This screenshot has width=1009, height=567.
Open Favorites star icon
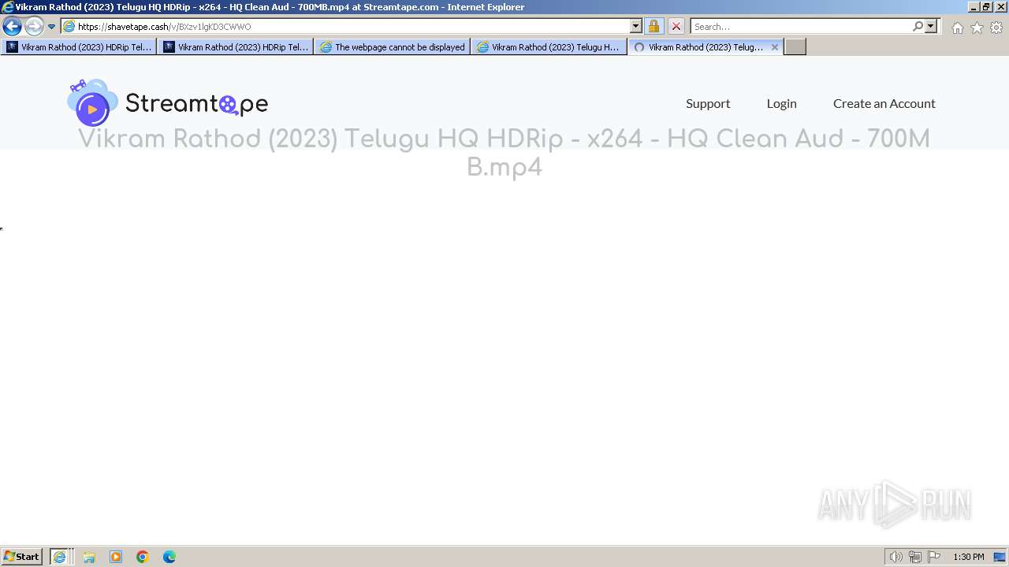(977, 28)
